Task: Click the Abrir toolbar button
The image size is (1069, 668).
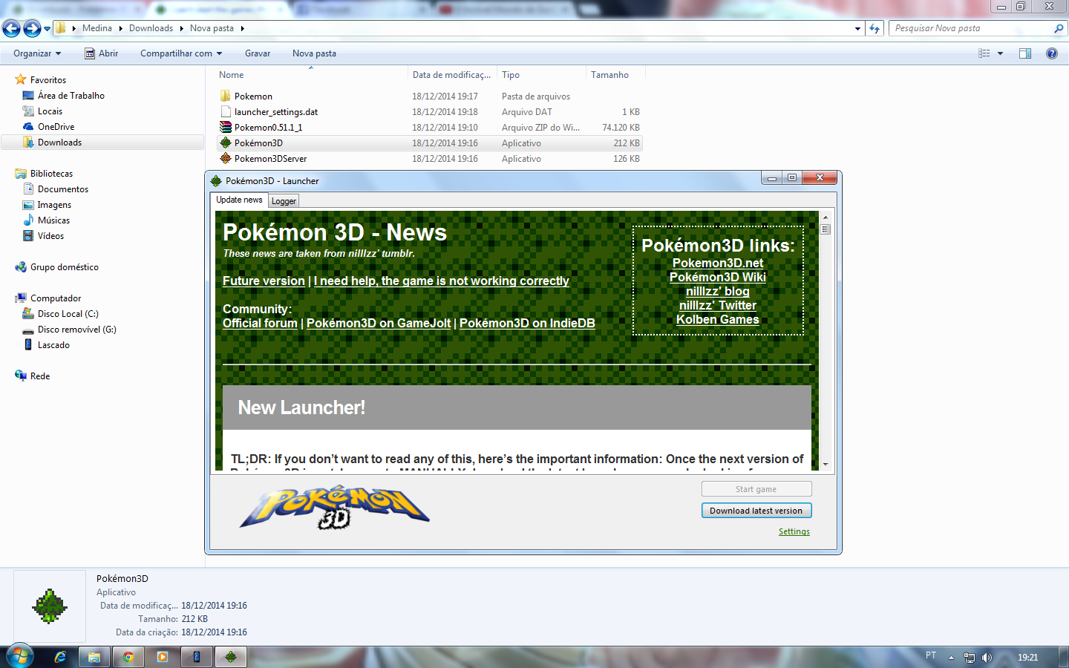Action: click(x=102, y=53)
